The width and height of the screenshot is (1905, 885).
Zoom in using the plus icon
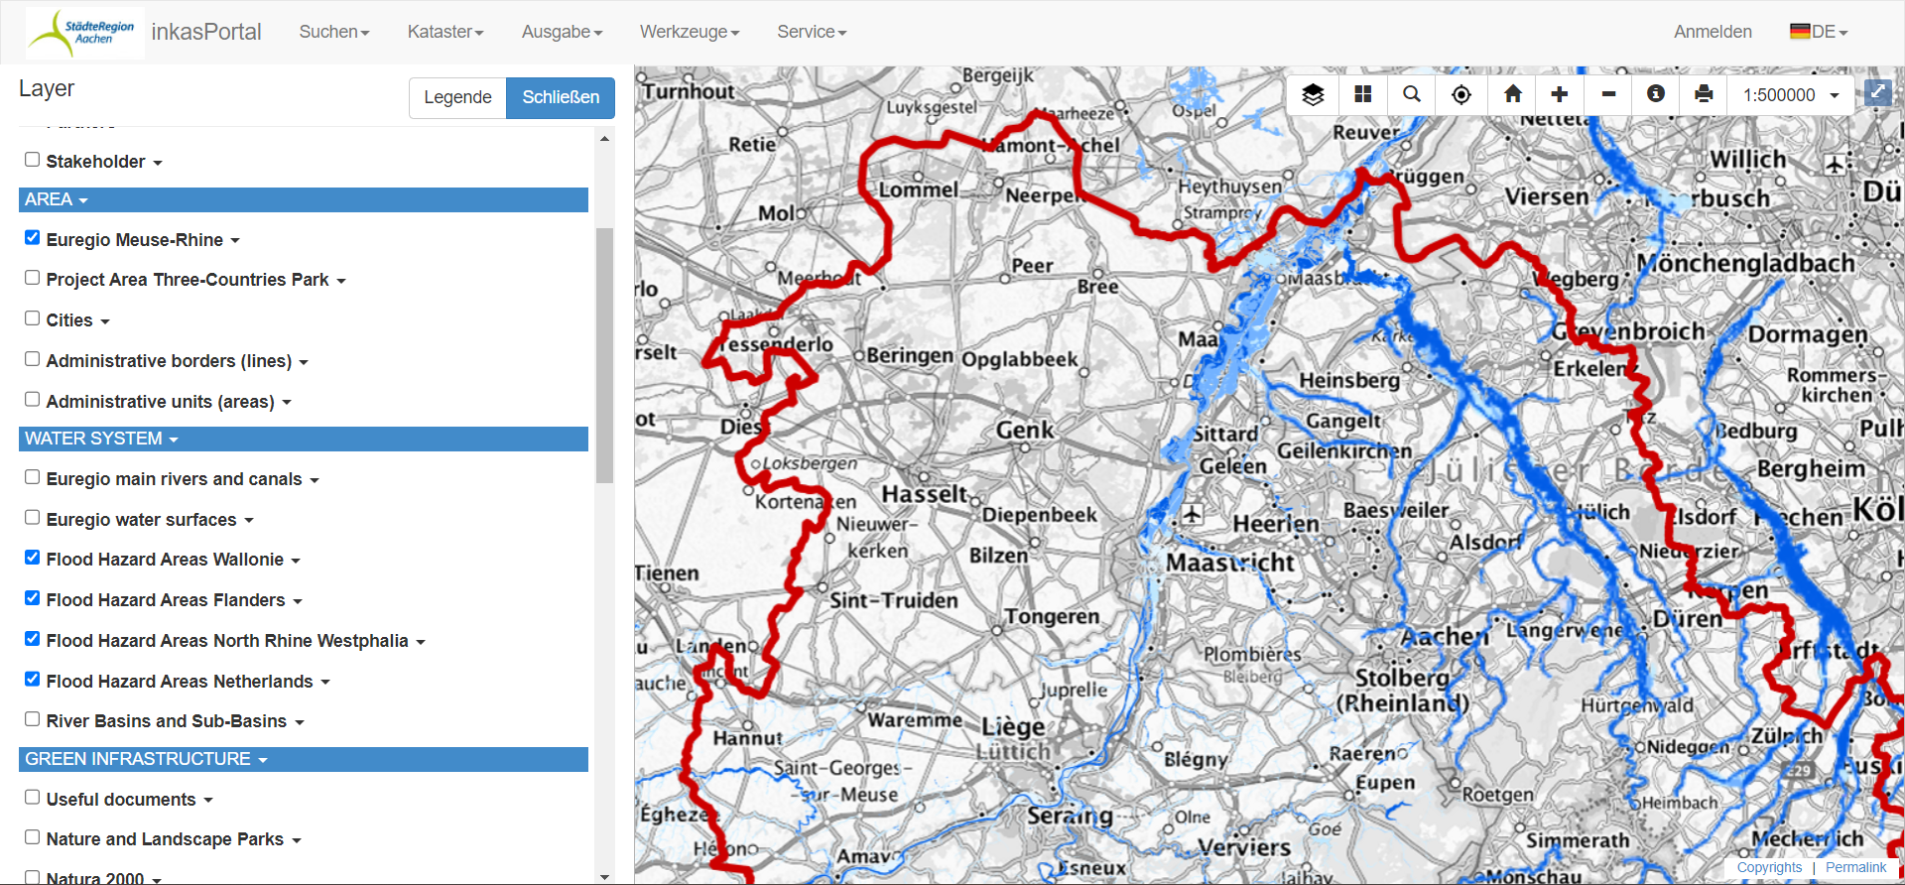click(x=1559, y=94)
